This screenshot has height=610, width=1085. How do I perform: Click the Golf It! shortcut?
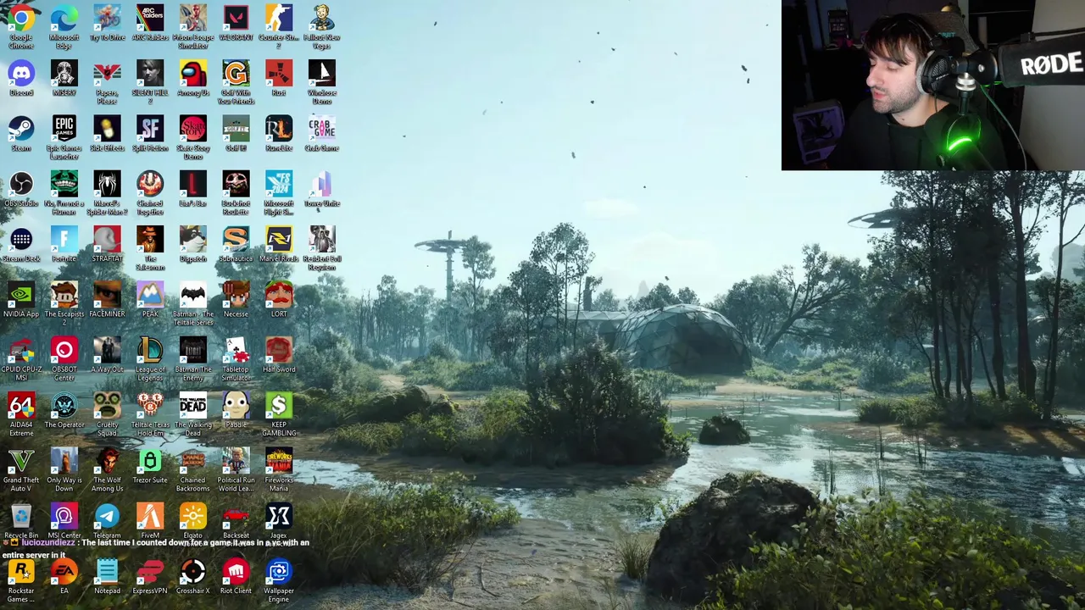coord(236,129)
